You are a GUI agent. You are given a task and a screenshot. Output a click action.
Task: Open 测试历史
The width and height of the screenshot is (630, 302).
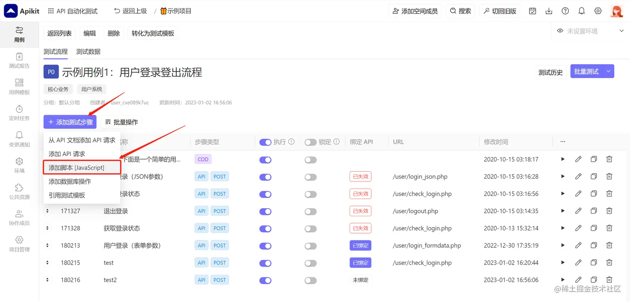pyautogui.click(x=550, y=72)
